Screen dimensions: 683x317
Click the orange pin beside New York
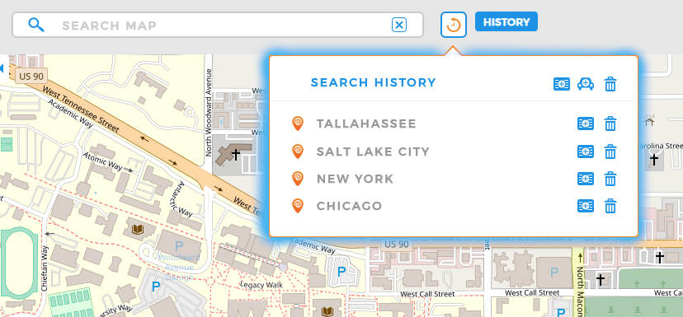[298, 179]
